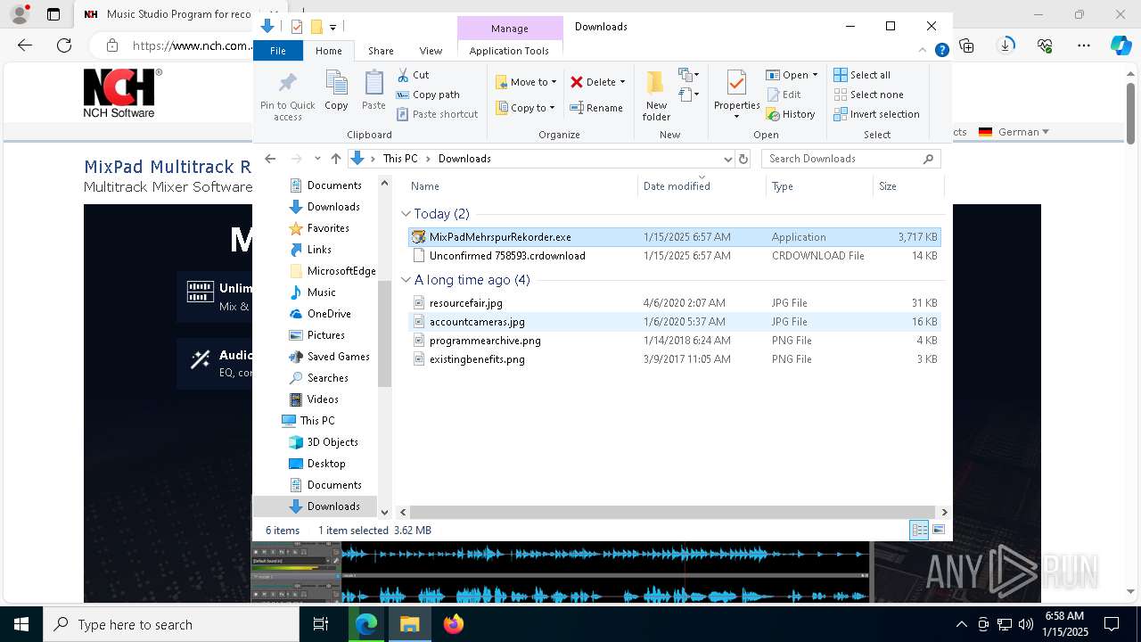Open Firefox from the taskbar
This screenshot has width=1141, height=642.
click(454, 624)
